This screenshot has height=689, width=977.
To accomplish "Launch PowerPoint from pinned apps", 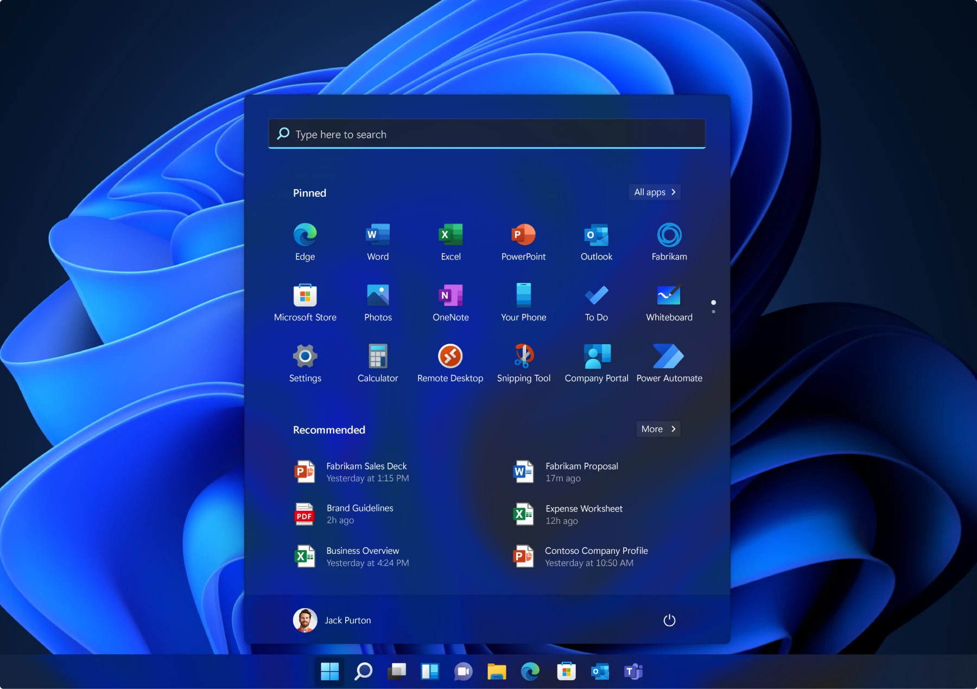I will tap(523, 242).
